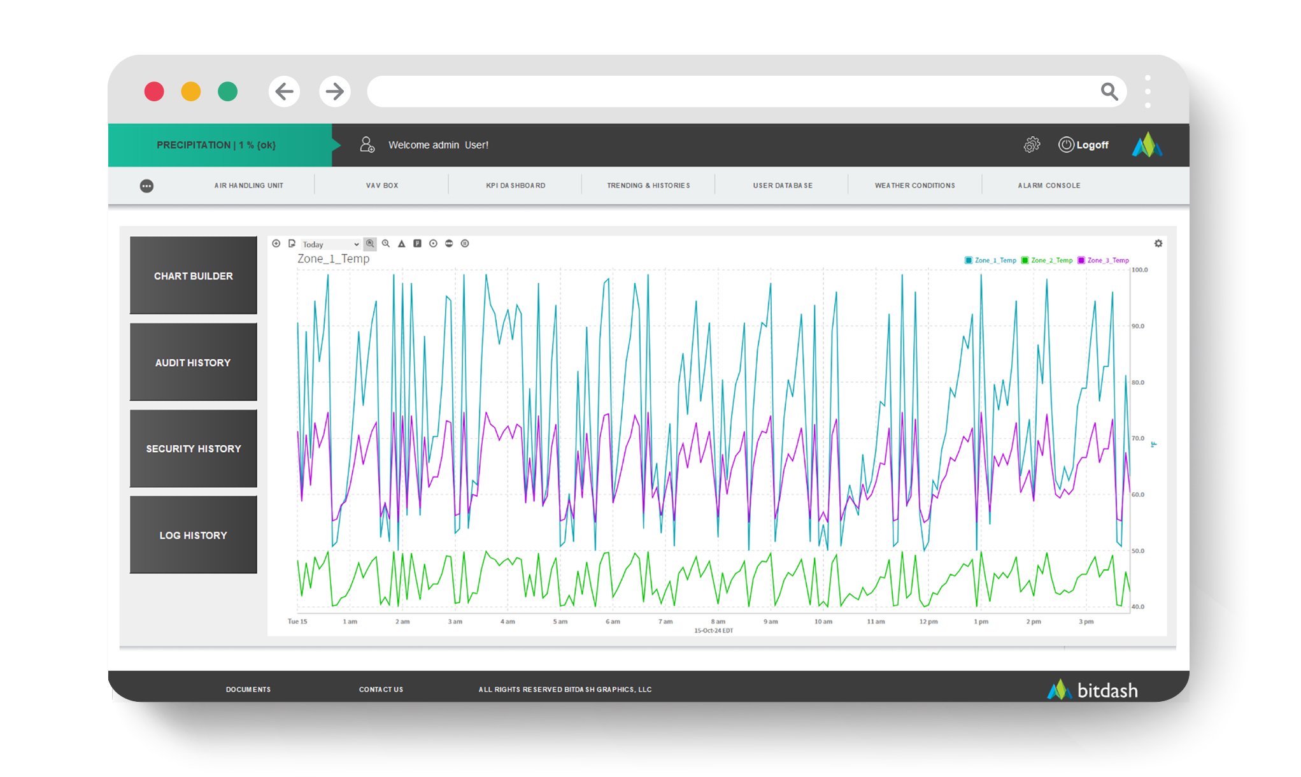The width and height of the screenshot is (1301, 777).
Task: Expand the Today time range dropdown
Action: tap(331, 244)
